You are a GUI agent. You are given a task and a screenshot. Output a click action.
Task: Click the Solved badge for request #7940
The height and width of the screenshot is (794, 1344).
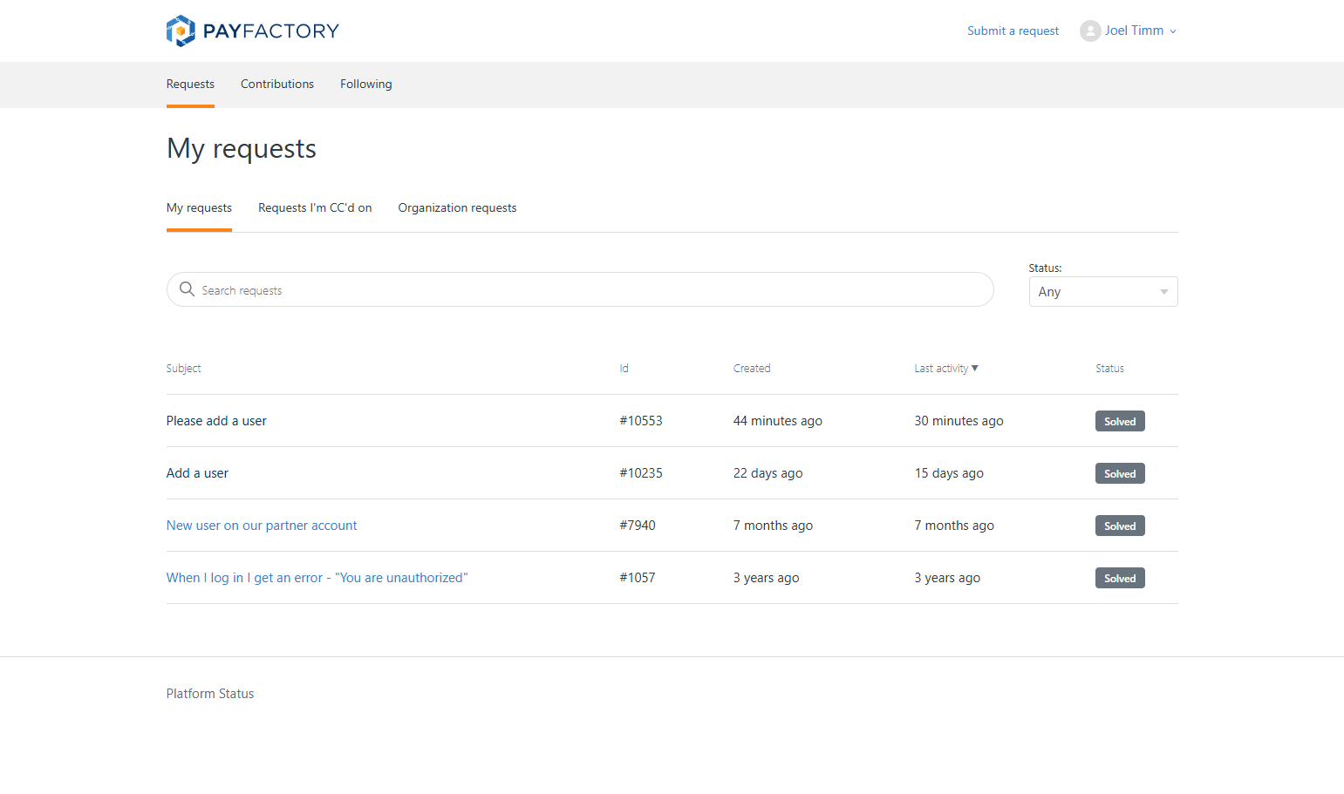coord(1120,526)
